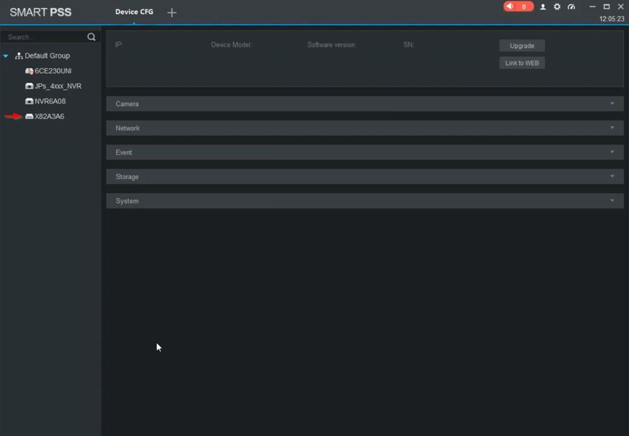
Task: Click the search magnifier icon
Action: (x=92, y=37)
